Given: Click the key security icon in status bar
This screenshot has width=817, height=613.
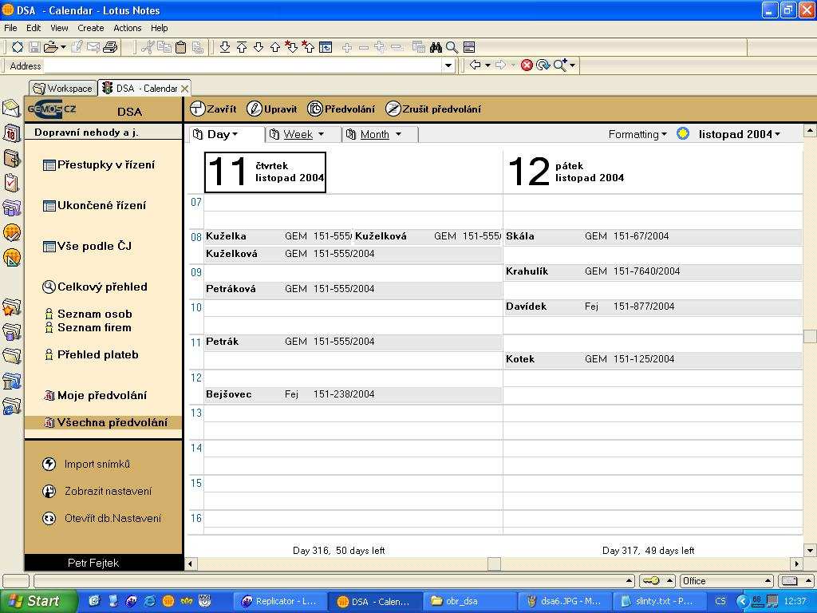Looking at the screenshot, I should [x=651, y=581].
